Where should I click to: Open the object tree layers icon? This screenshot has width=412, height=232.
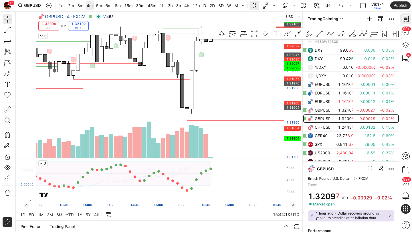(405, 45)
